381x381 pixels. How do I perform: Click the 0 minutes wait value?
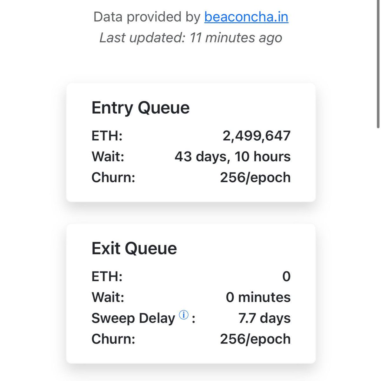[x=258, y=297]
